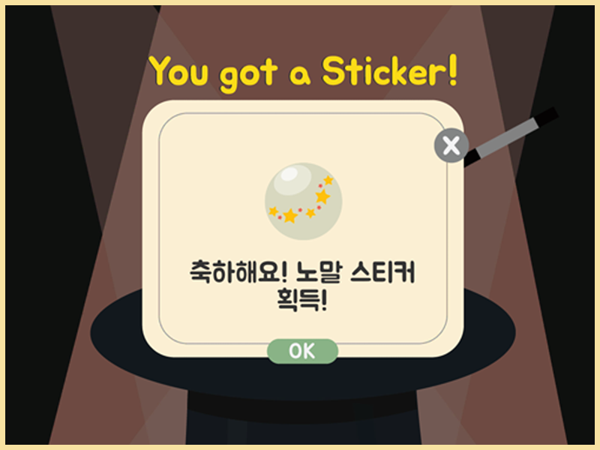The height and width of the screenshot is (450, 600).
Task: Click the black tip of the magic wand
Action: 547,116
